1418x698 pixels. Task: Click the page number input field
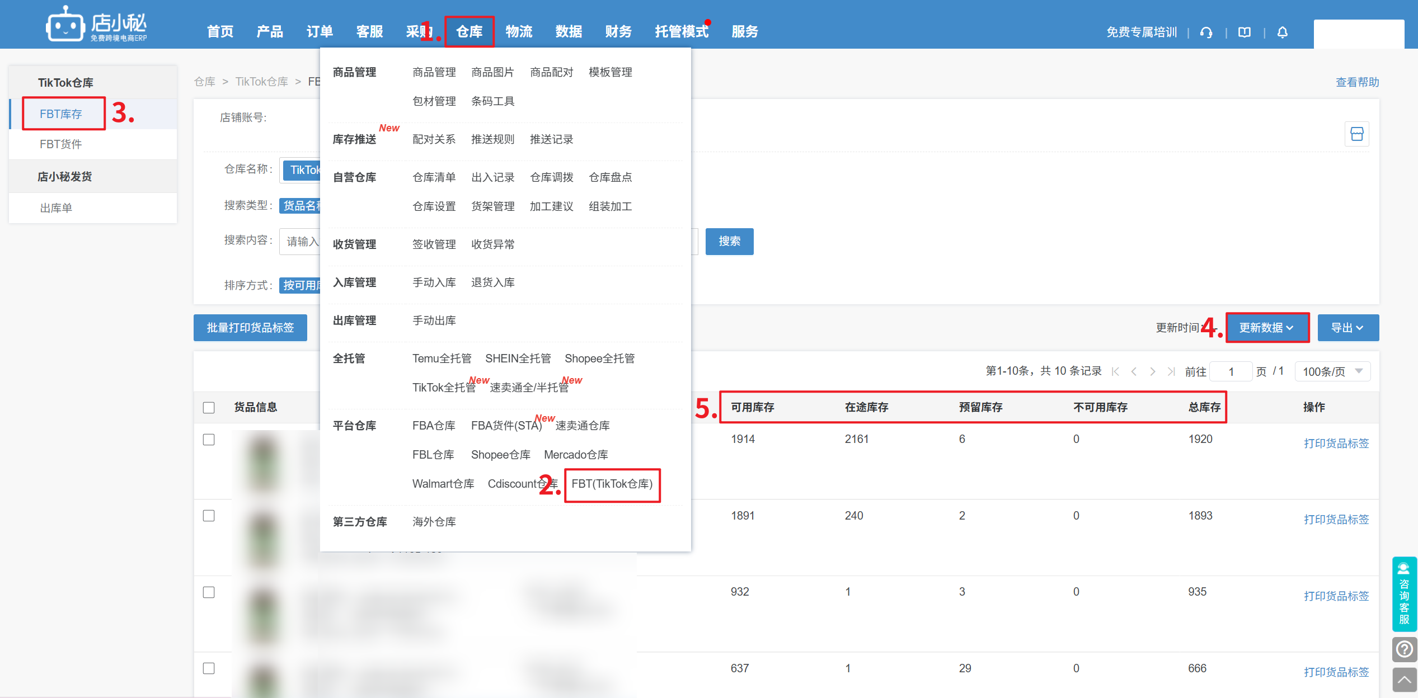click(1231, 372)
